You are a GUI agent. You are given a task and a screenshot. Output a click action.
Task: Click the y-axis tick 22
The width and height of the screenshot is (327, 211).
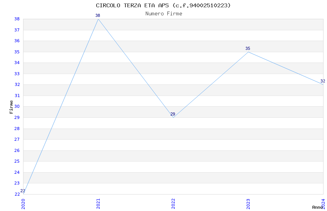point(17,194)
